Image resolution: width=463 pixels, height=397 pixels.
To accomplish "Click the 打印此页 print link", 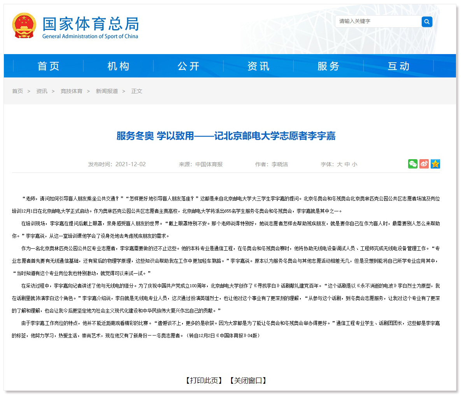I will [x=204, y=381].
